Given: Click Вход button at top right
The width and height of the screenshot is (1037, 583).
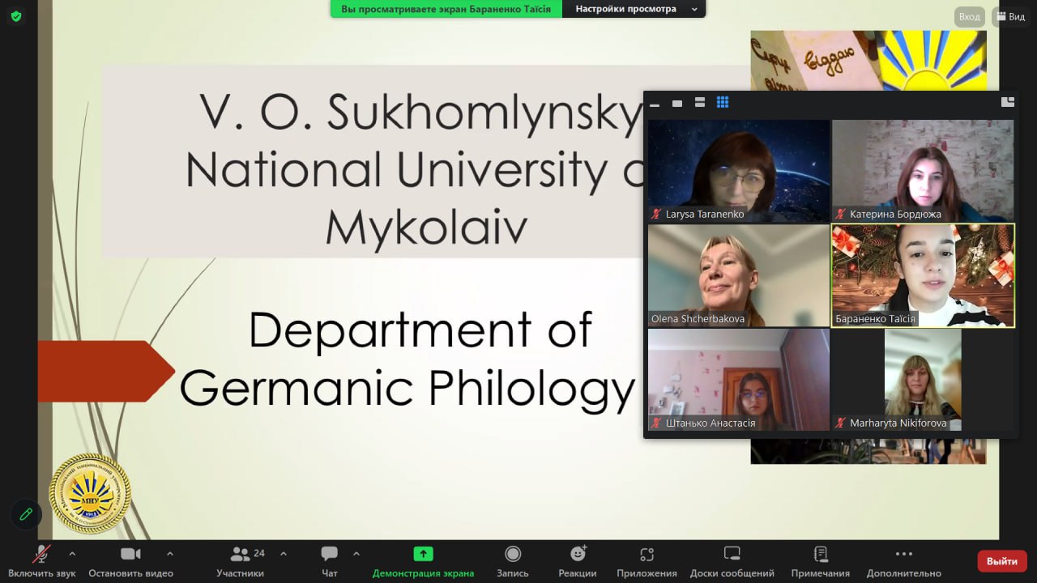Looking at the screenshot, I should point(969,16).
